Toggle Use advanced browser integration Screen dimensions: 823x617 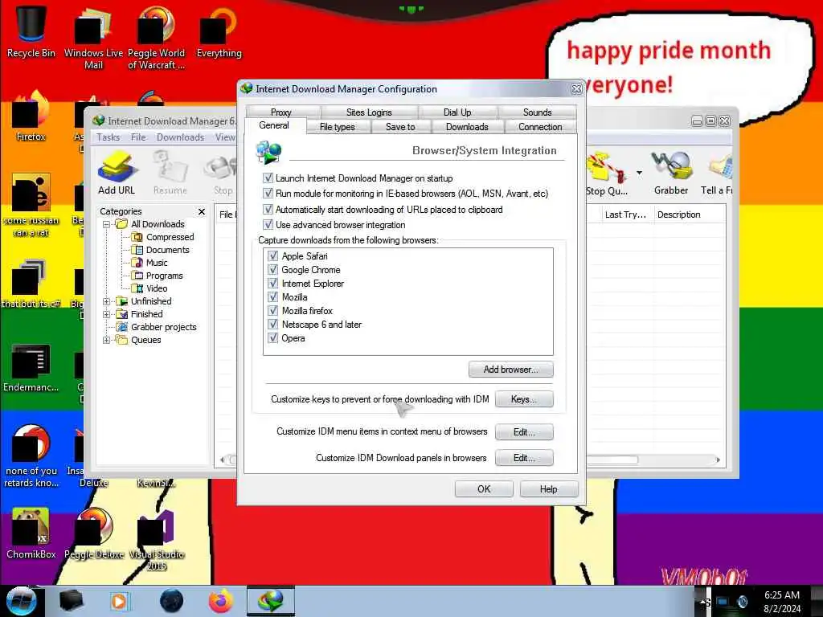pyautogui.click(x=268, y=225)
